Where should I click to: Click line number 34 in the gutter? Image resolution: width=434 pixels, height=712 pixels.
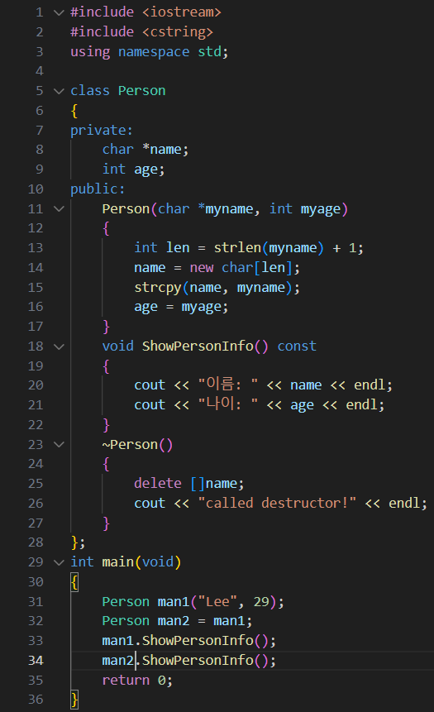tap(36, 660)
